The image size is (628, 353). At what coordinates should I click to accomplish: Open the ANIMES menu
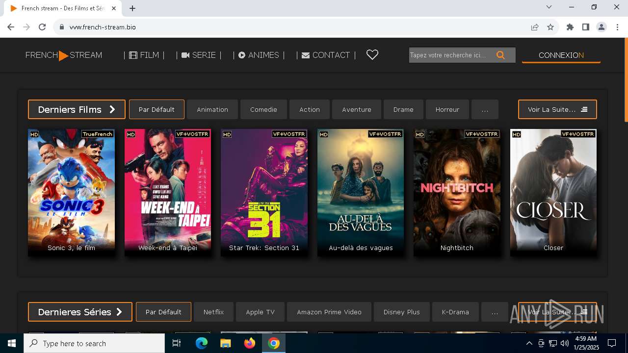[x=259, y=55]
